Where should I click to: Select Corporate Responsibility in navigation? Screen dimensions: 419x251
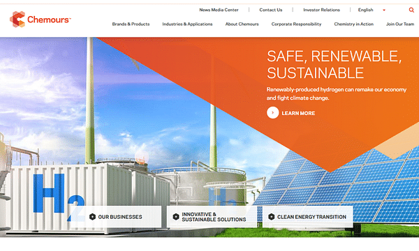(296, 24)
